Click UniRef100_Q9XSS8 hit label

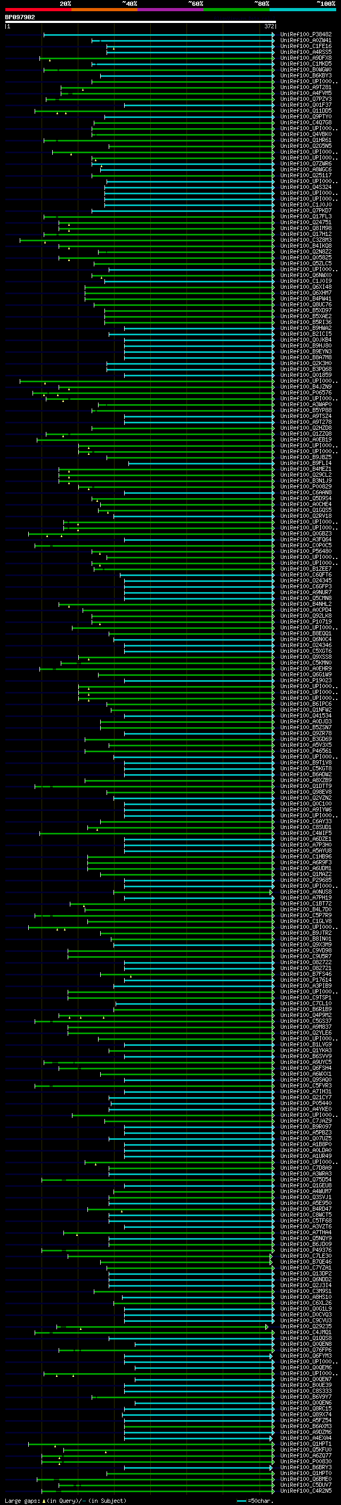305,657
